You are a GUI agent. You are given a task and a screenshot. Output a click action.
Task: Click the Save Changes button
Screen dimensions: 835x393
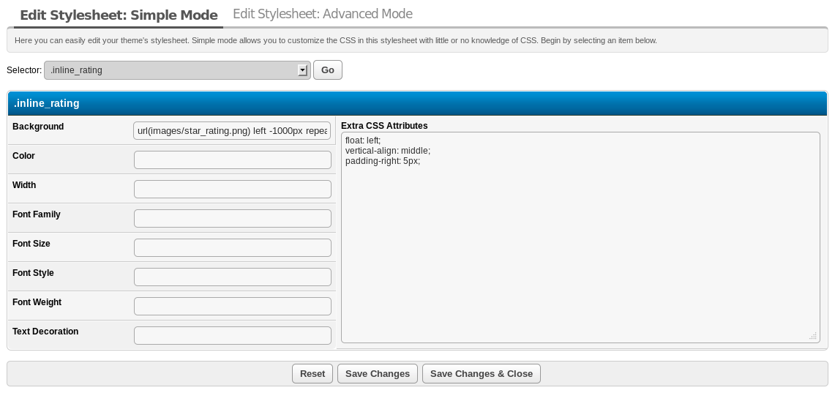click(377, 374)
